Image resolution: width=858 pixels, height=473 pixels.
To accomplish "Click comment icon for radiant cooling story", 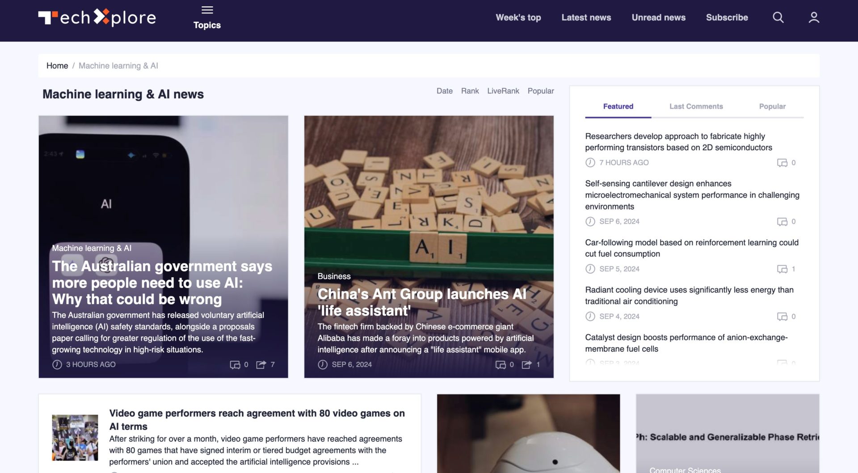I will coord(782,317).
